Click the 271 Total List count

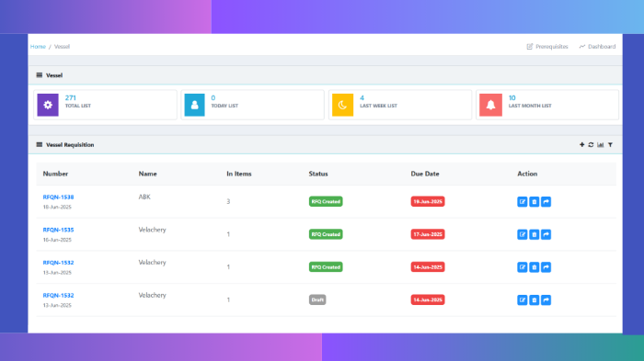70,97
